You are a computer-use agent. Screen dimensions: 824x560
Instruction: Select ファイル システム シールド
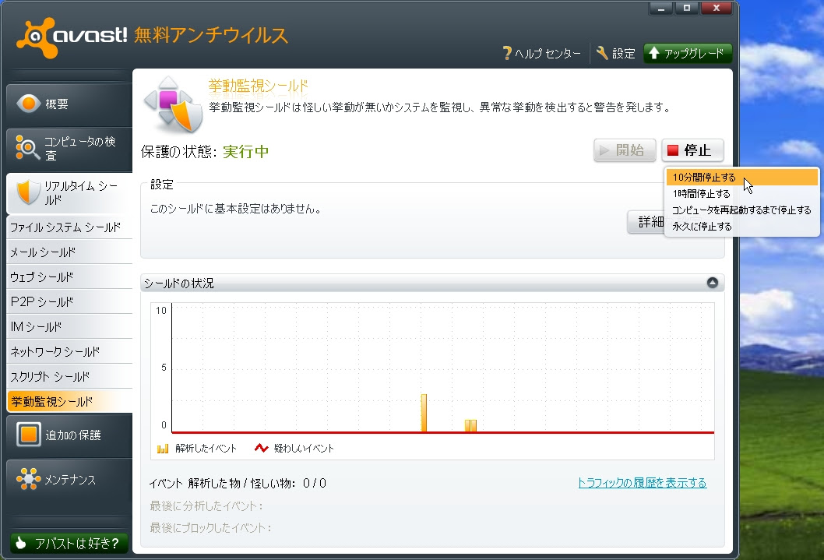click(x=69, y=227)
